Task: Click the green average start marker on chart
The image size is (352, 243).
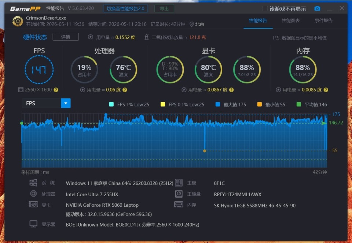Action: (x=22, y=123)
